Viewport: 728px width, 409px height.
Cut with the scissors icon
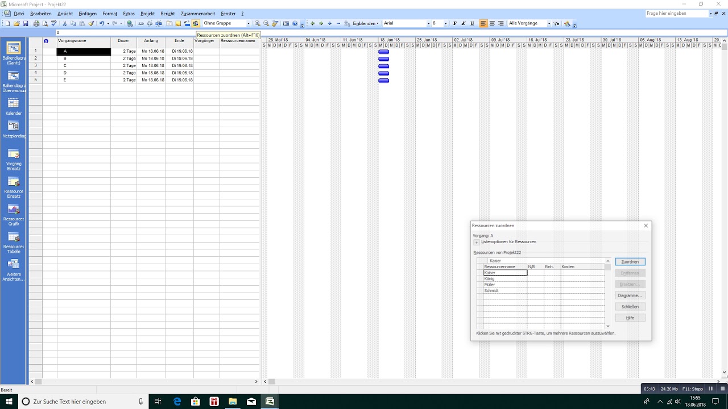click(x=64, y=23)
